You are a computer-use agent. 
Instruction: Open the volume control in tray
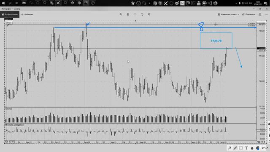pyautogui.click(x=246, y=3)
